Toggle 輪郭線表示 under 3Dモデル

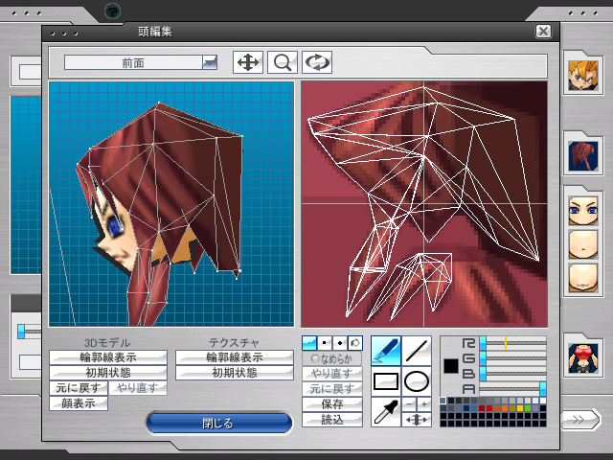[x=107, y=357]
